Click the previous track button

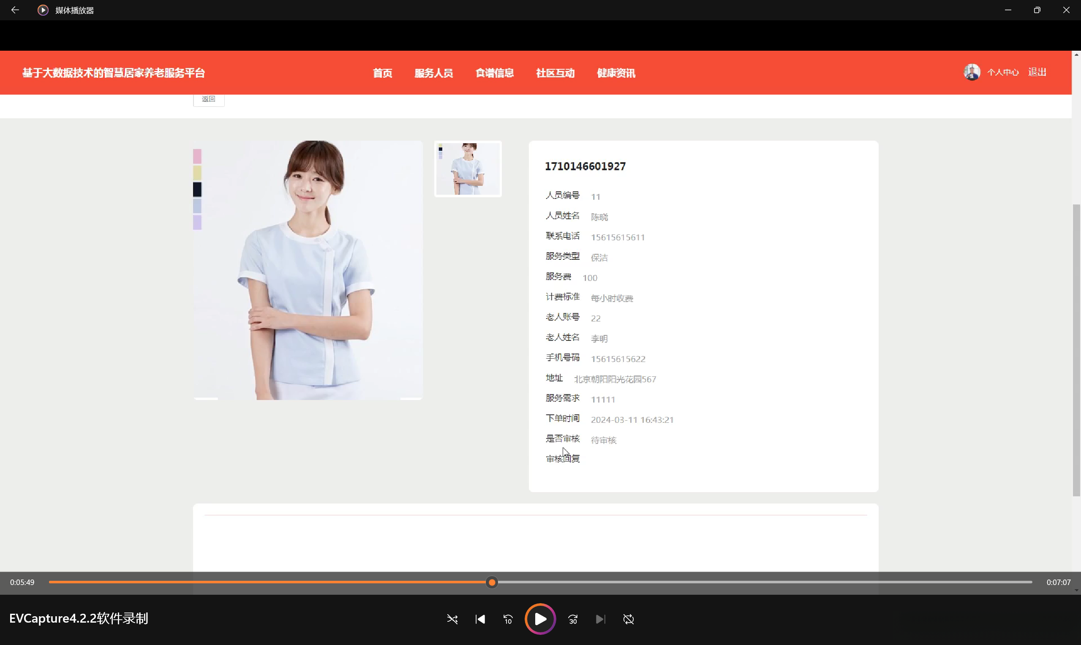(480, 619)
